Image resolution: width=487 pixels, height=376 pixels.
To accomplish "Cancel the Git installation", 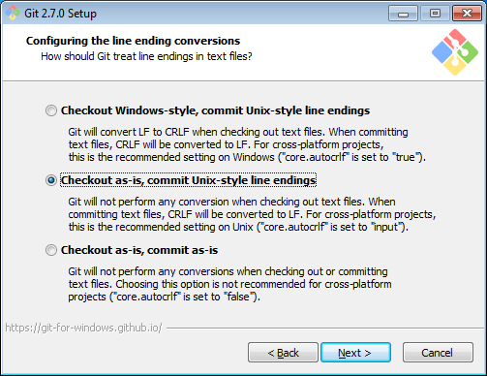I will click(438, 353).
